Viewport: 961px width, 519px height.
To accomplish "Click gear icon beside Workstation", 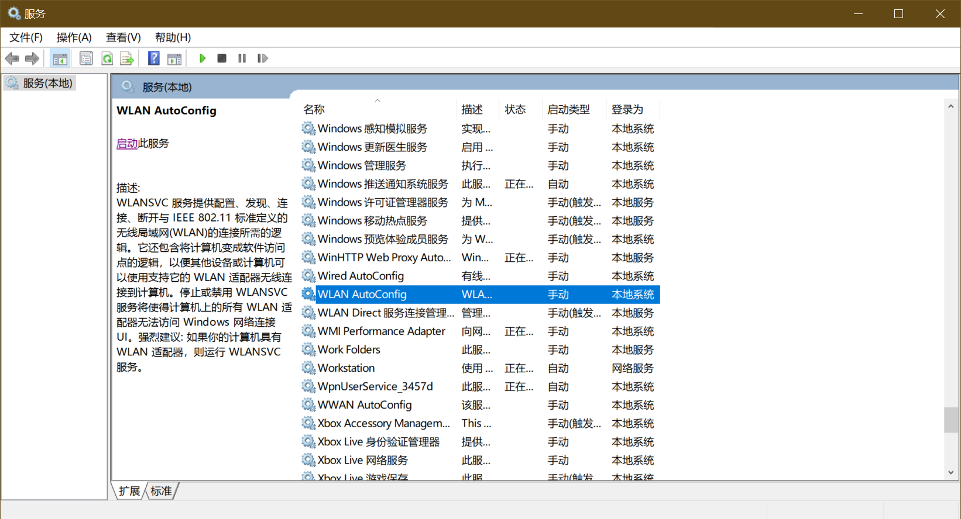I will 308,368.
